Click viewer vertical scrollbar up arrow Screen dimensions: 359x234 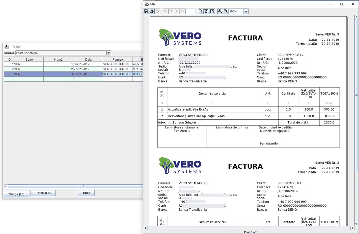356,17
